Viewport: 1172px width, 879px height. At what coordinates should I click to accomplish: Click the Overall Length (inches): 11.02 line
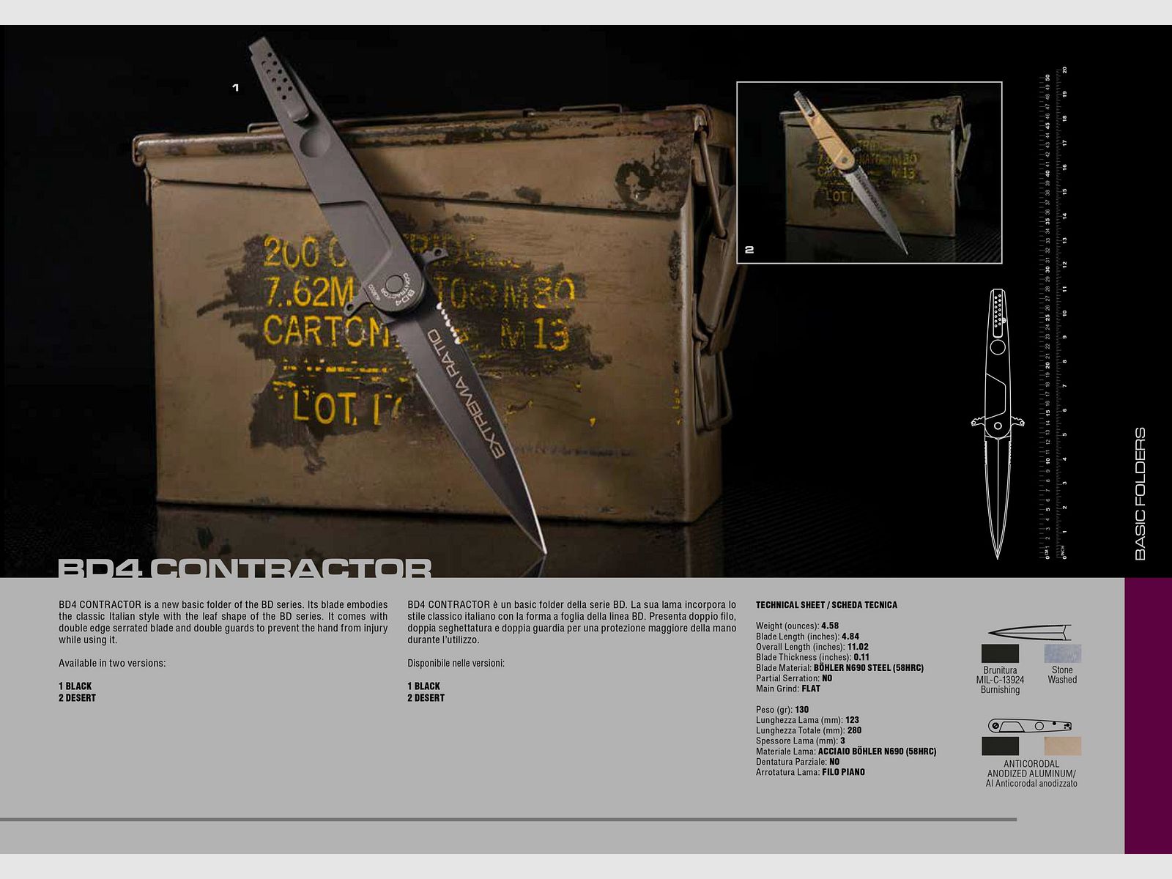812,647
